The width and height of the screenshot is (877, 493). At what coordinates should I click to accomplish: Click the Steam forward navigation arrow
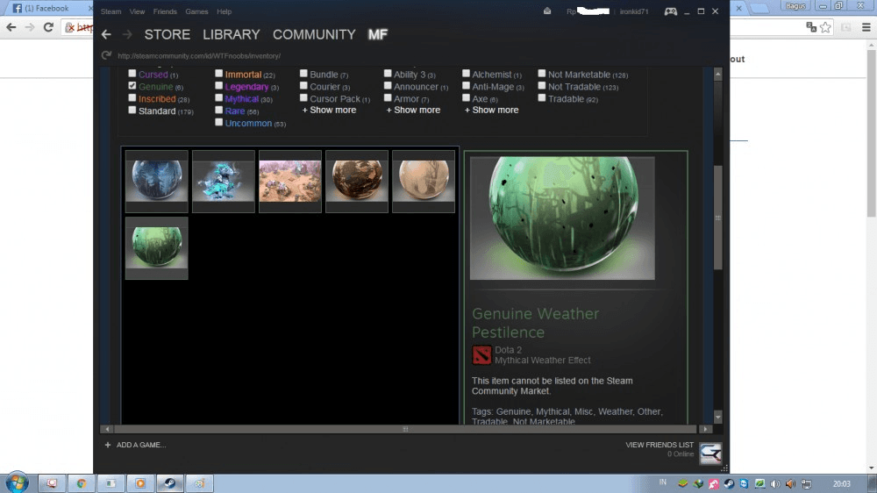click(x=127, y=35)
